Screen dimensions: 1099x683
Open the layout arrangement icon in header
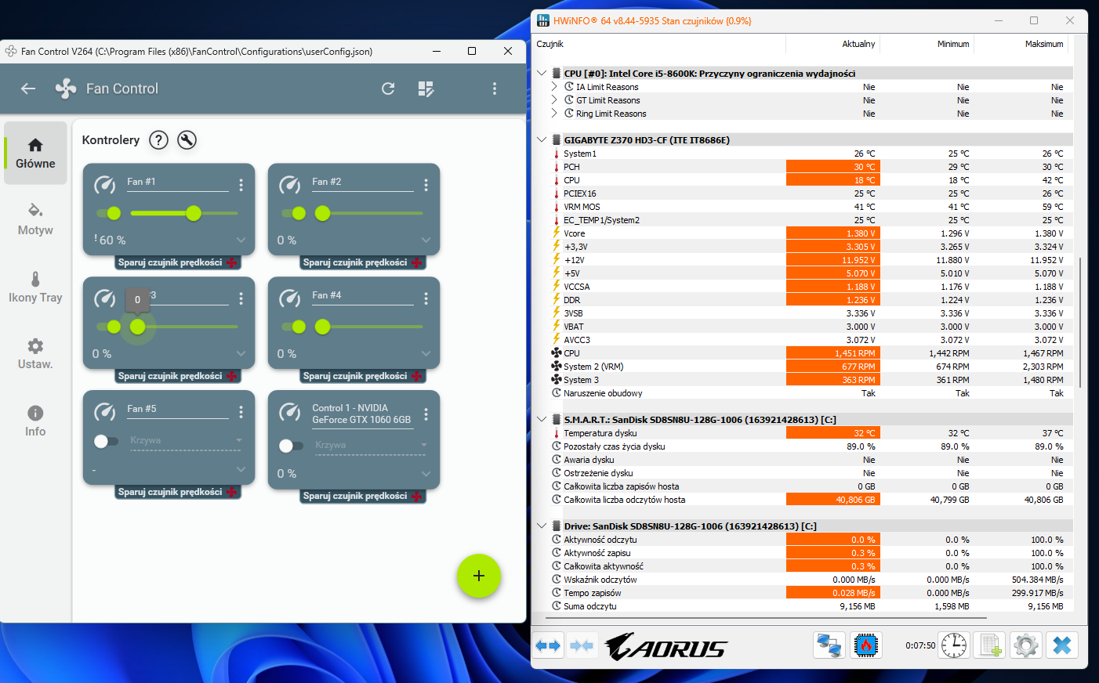coord(426,89)
